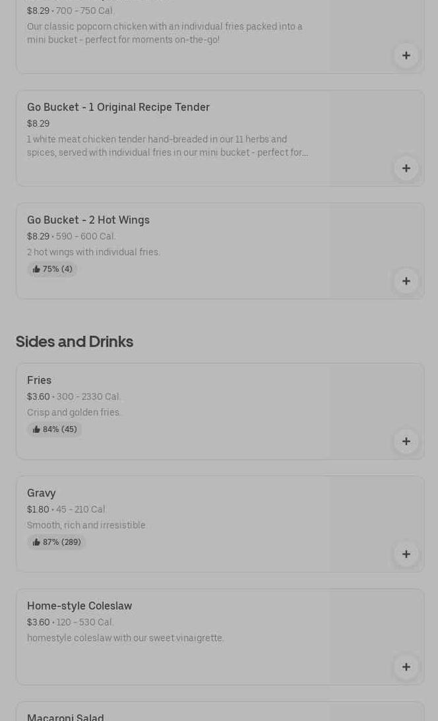
Task: Select the 87% rating badge on Gravy
Action: 57,542
